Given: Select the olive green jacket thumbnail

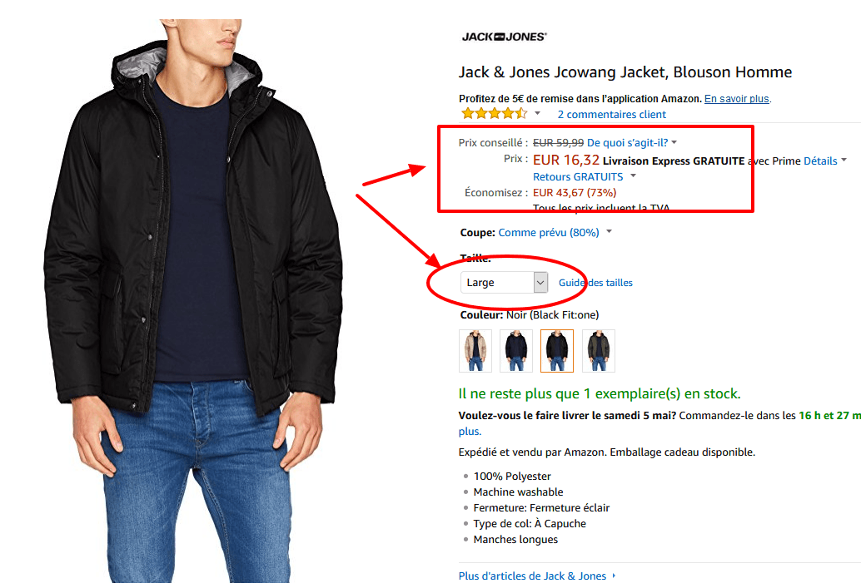Looking at the screenshot, I should click(x=598, y=350).
